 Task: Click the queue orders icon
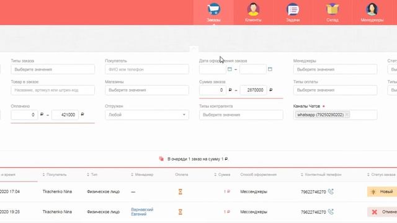point(161,159)
